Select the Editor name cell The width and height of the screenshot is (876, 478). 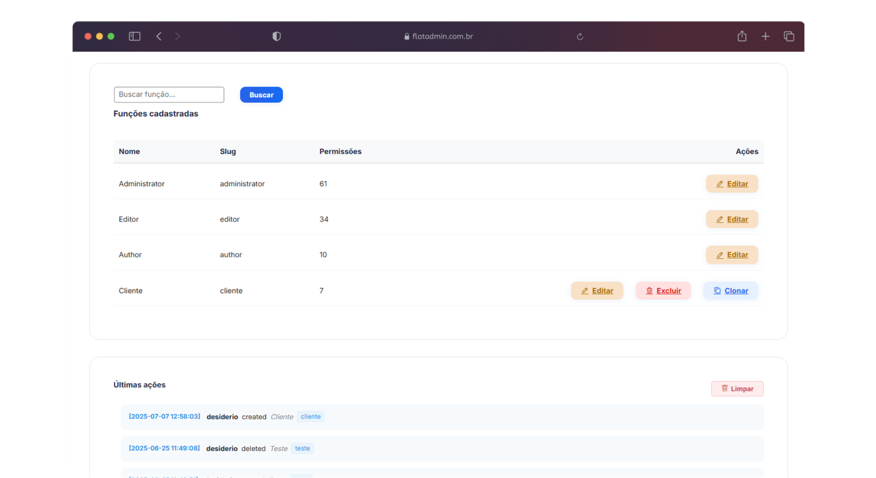[129, 219]
